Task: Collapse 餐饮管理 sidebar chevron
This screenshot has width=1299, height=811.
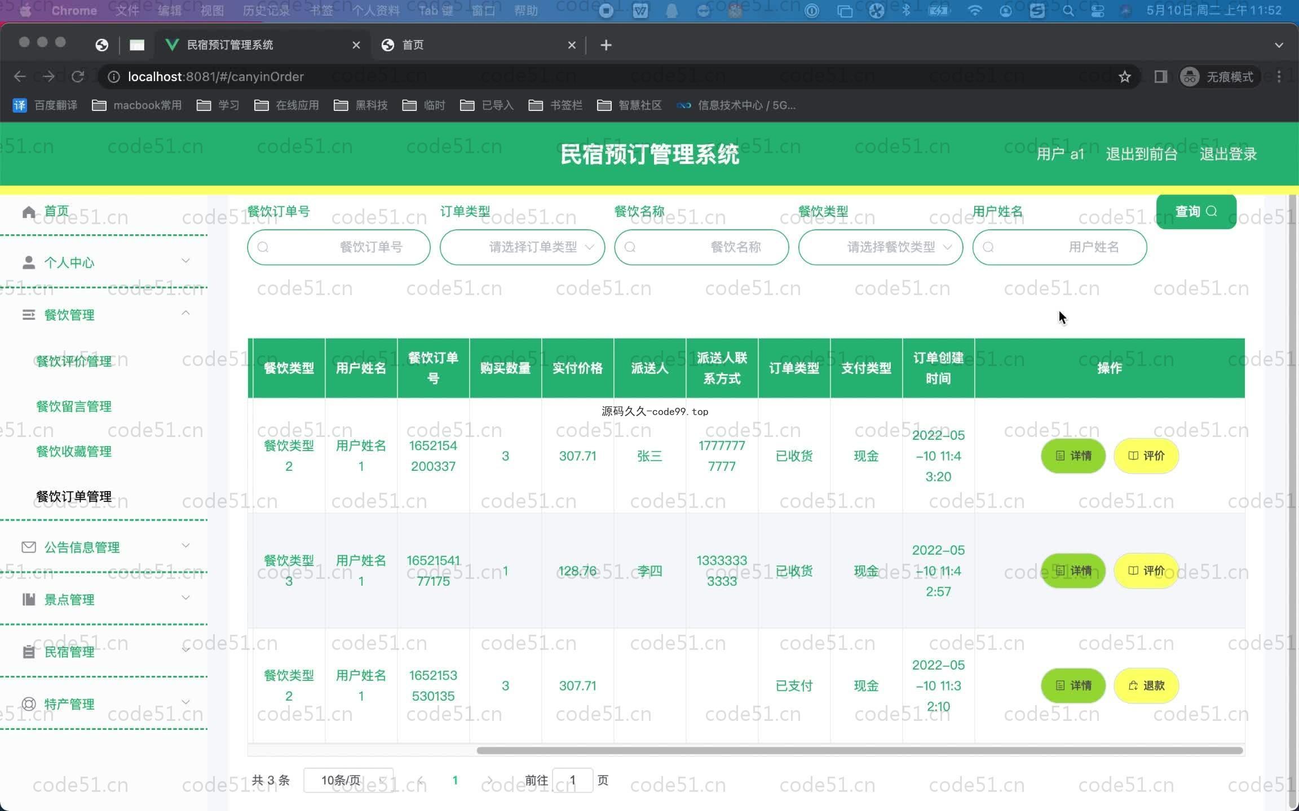Action: [x=185, y=313]
